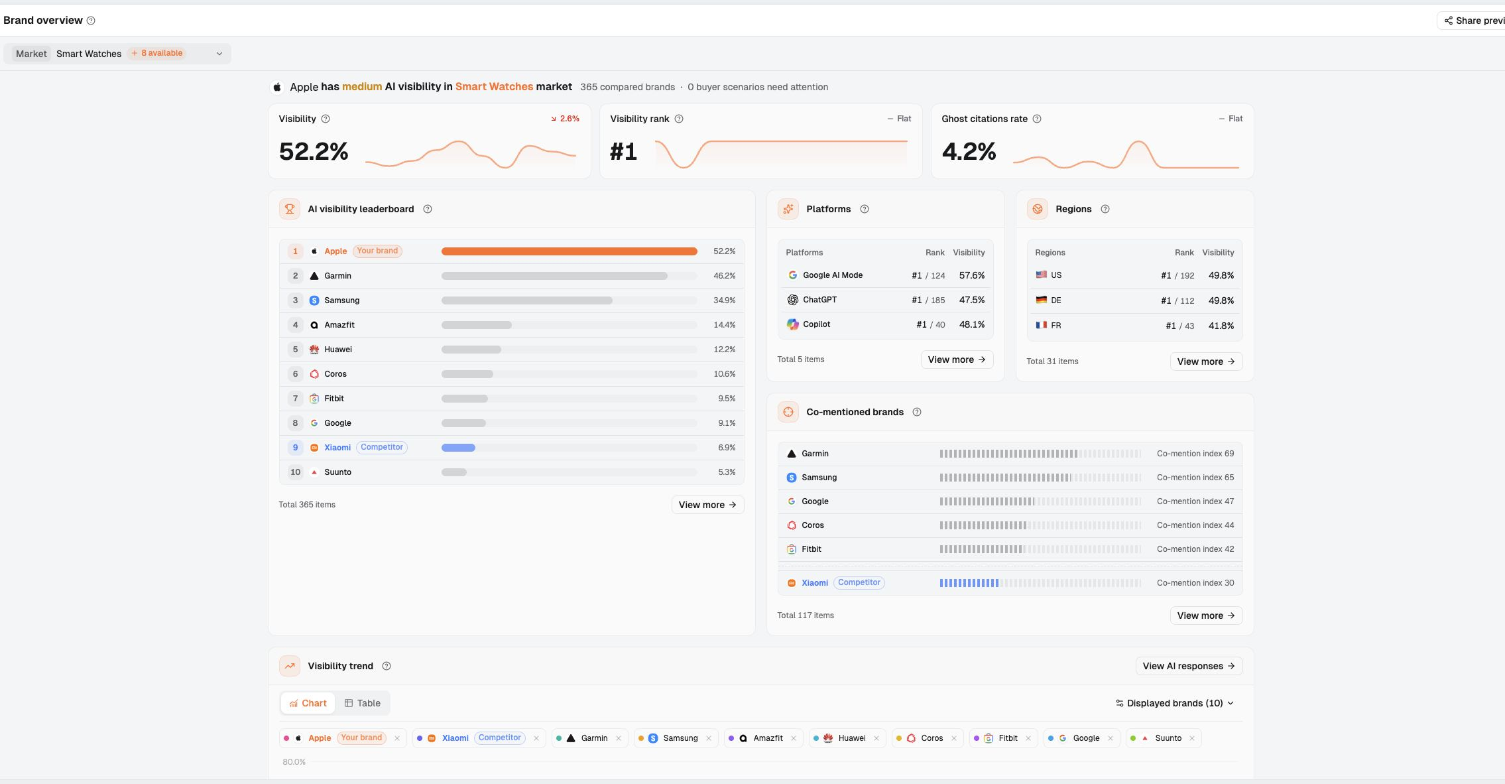Remove the Apple chip from trend chart
This screenshot has width=1505, height=784.
[397, 738]
